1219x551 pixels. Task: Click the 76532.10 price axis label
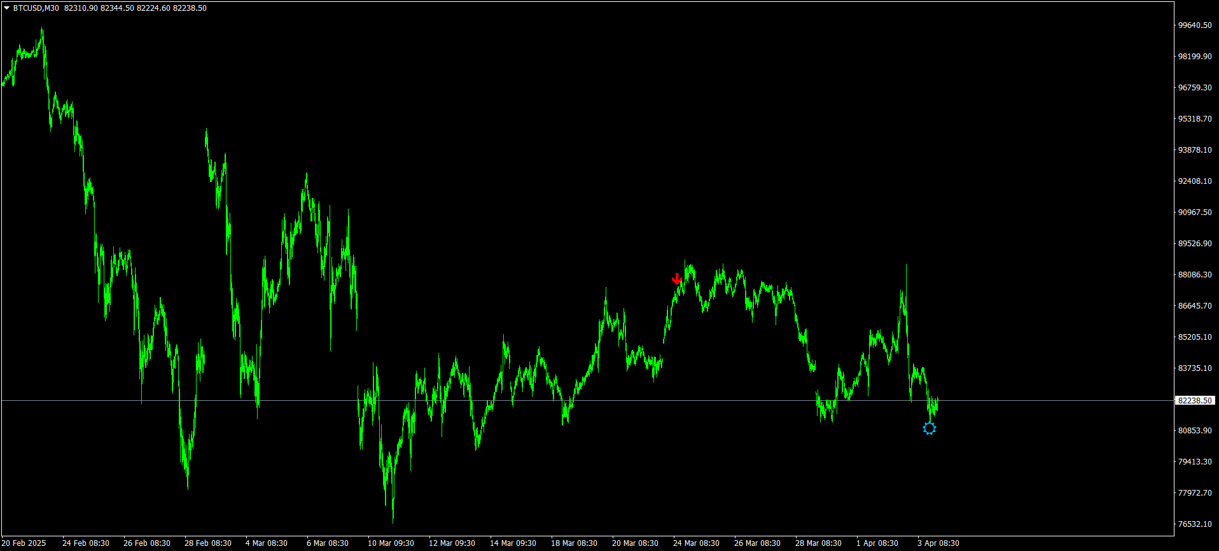[1195, 524]
